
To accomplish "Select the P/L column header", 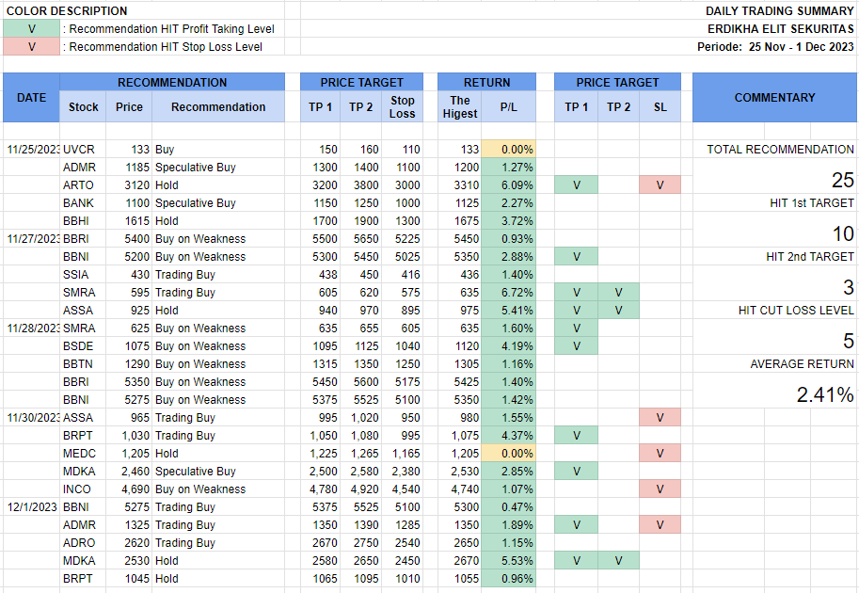I will (508, 107).
